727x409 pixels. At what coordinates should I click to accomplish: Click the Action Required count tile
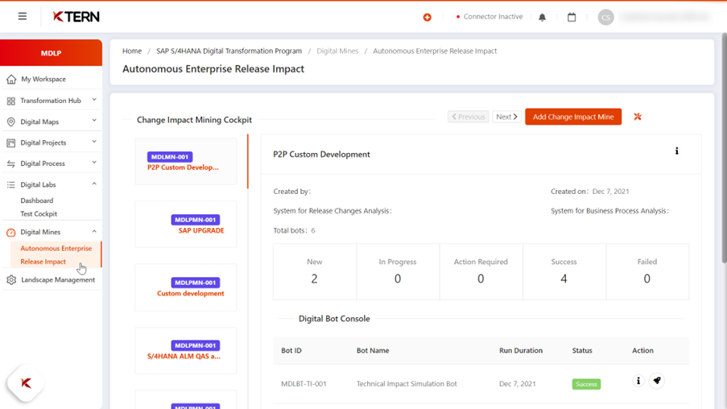point(481,272)
